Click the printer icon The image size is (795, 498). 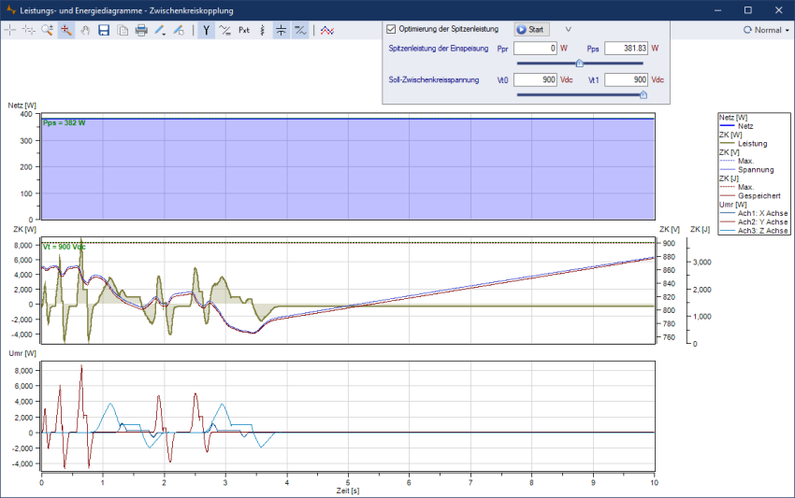pyautogui.click(x=141, y=30)
